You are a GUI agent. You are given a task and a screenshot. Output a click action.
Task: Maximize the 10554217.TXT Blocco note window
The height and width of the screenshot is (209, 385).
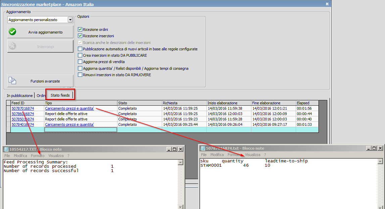pos(174,149)
